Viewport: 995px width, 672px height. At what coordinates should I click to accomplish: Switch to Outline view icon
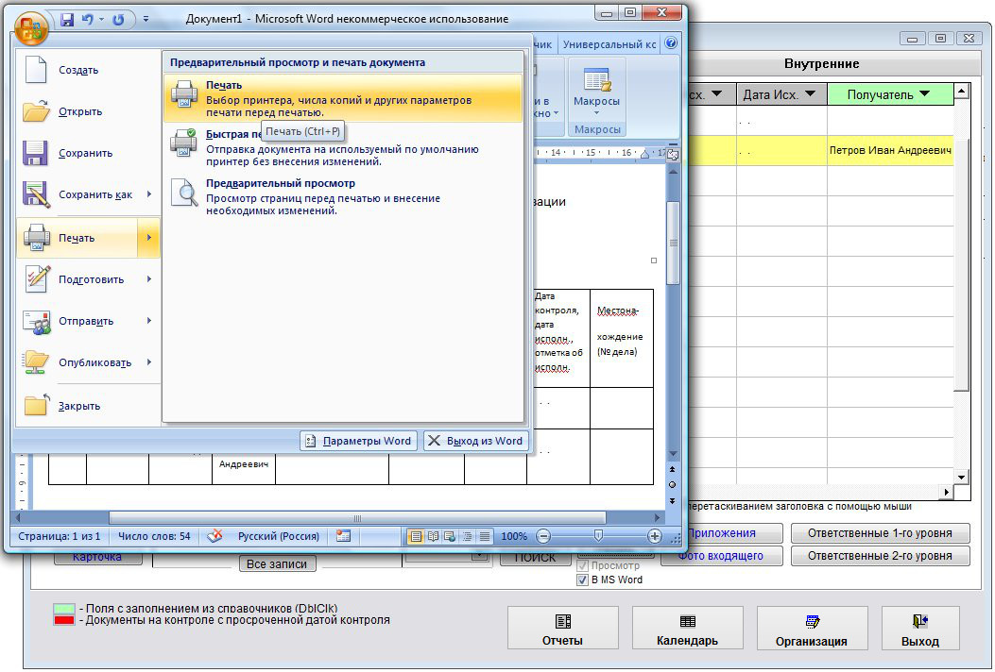point(467,536)
